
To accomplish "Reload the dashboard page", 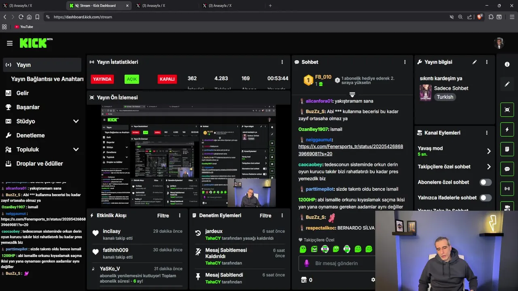I will [x=21, y=17].
